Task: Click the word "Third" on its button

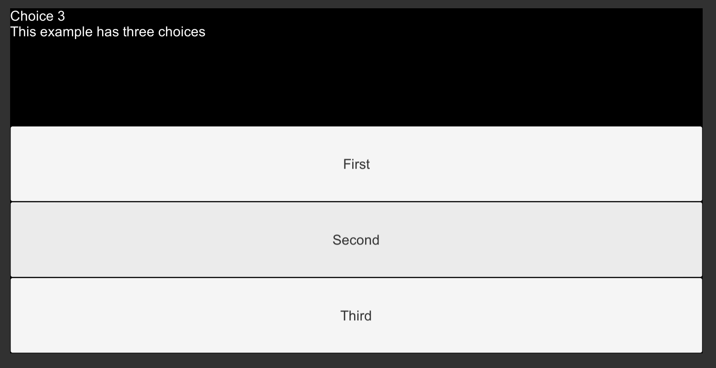Action: tap(356, 316)
